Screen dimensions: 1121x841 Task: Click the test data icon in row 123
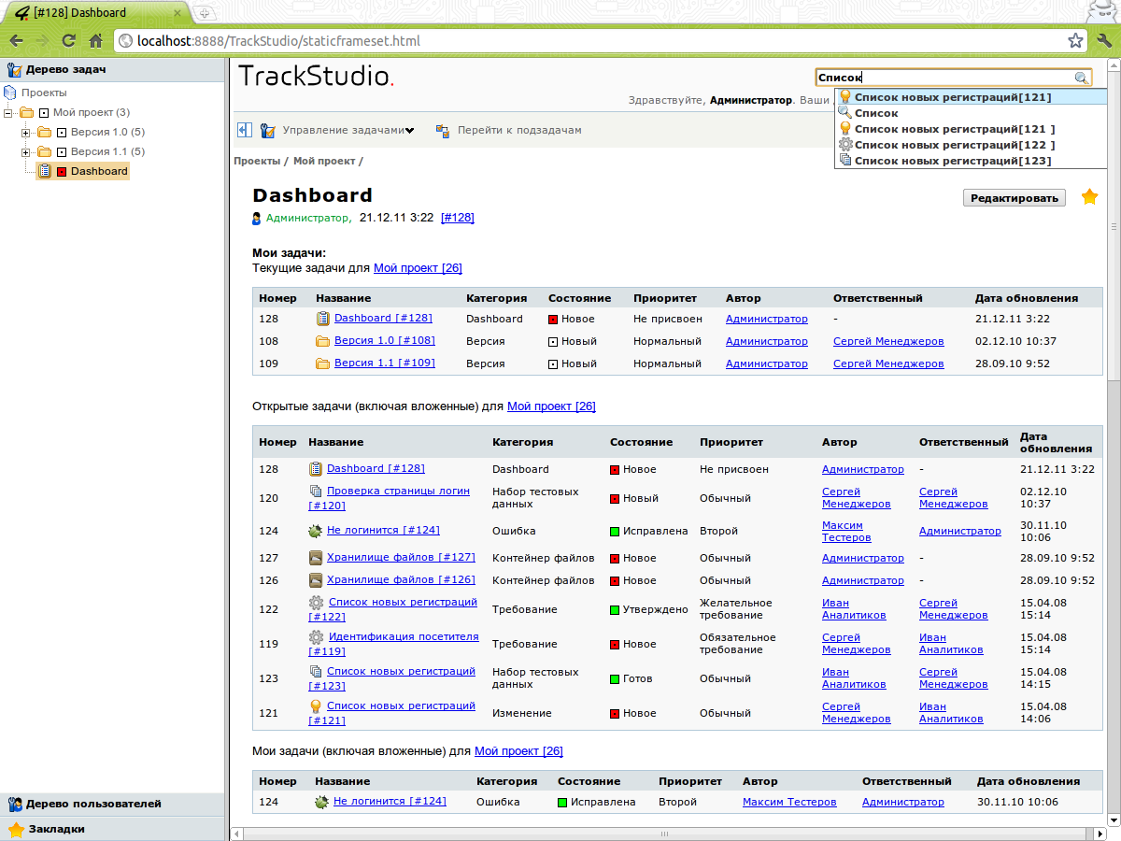316,672
